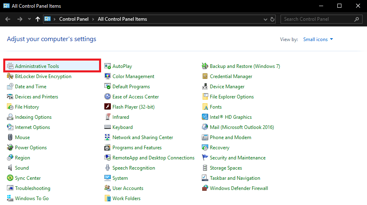
Task: Open the Windows Defender Firewall icon
Action: [x=205, y=188]
